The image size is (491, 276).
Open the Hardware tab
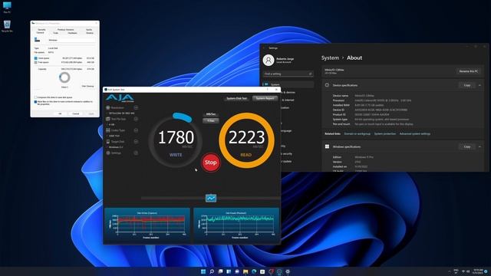72,33
